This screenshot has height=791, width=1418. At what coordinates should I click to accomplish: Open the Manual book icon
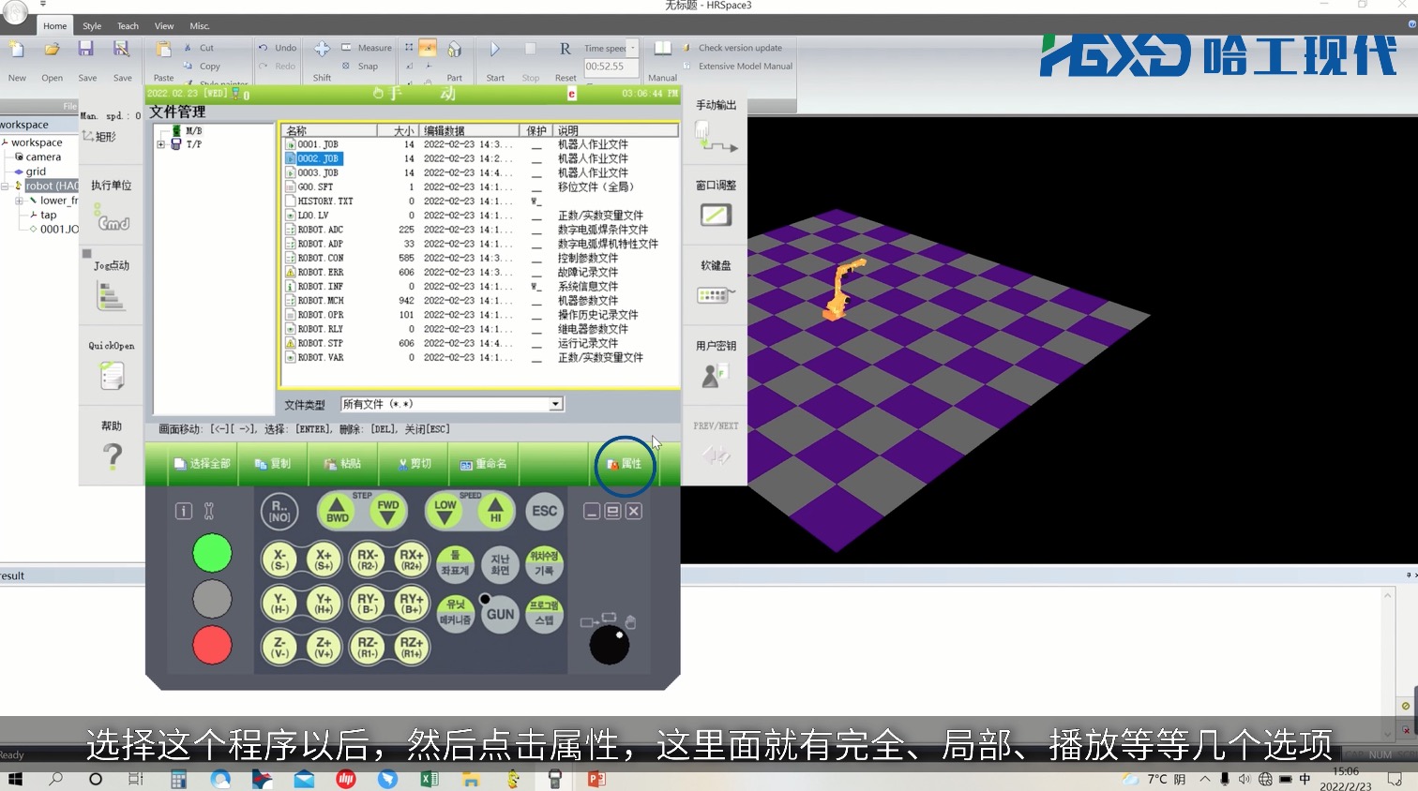pyautogui.click(x=662, y=49)
